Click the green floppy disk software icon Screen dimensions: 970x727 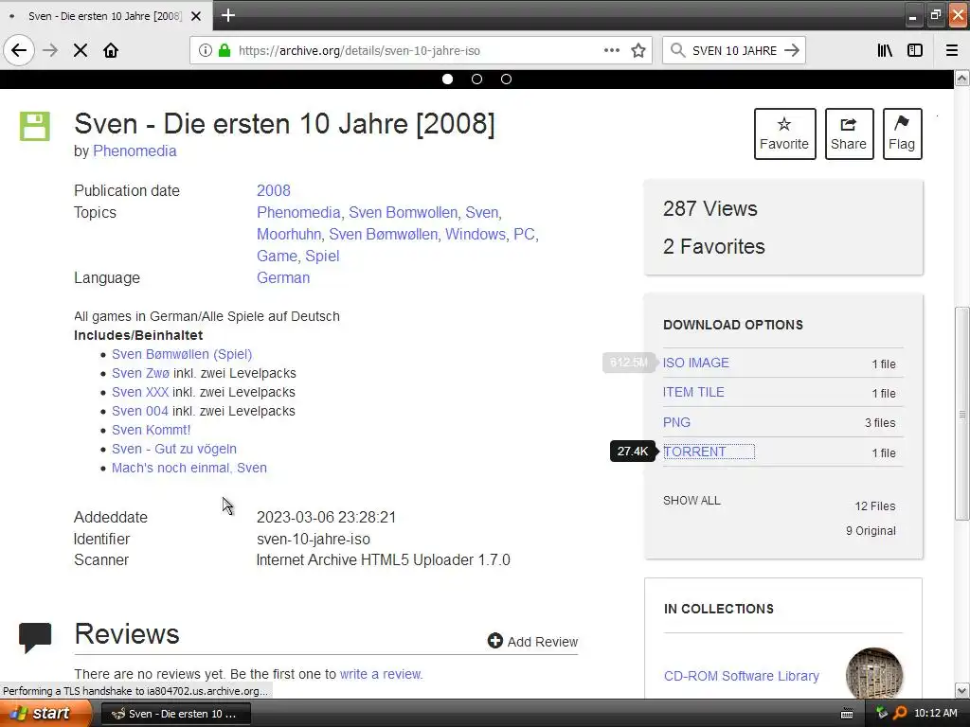click(x=35, y=126)
